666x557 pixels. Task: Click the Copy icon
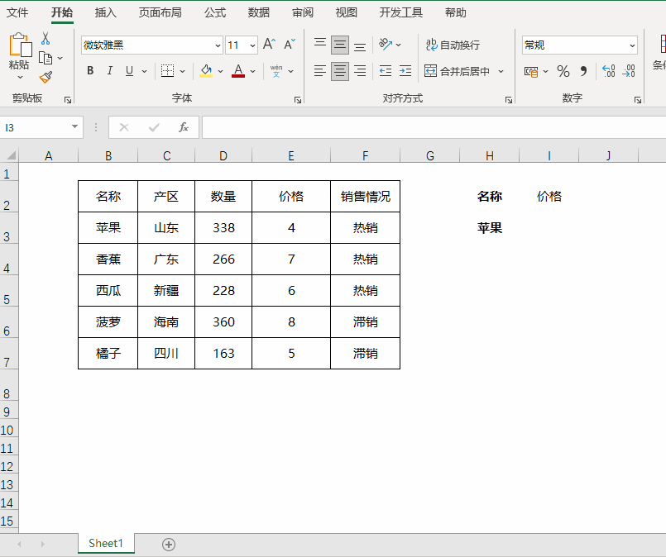[x=46, y=58]
